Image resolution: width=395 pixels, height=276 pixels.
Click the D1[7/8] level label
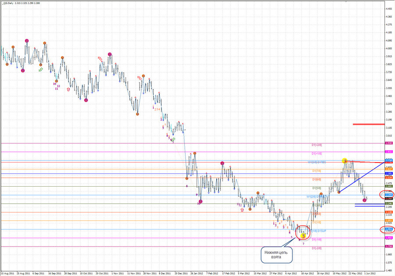pyautogui.click(x=317, y=171)
